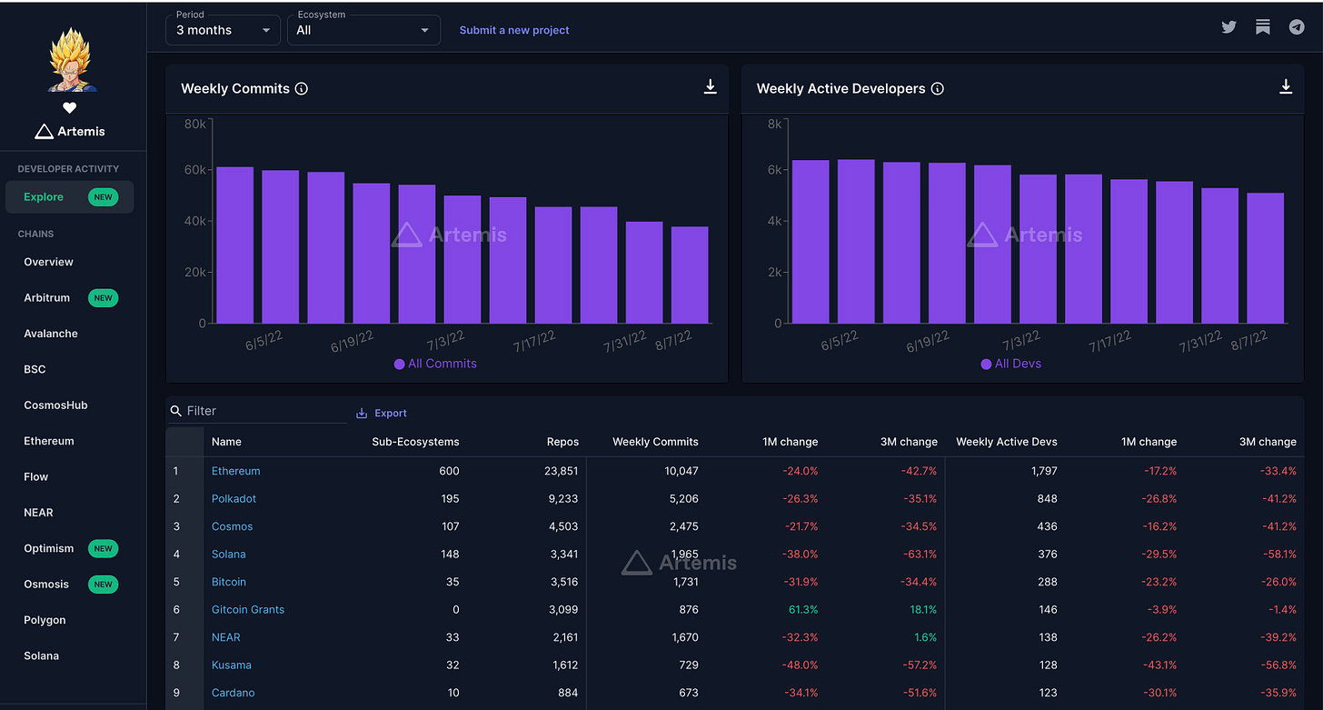The width and height of the screenshot is (1323, 710).
Task: Sort by the Repos column header
Action: 563,442
